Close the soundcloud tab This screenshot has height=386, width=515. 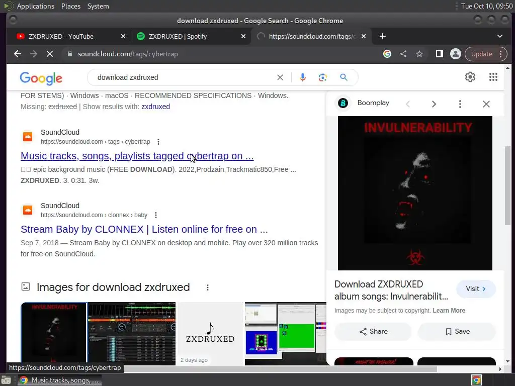click(364, 36)
